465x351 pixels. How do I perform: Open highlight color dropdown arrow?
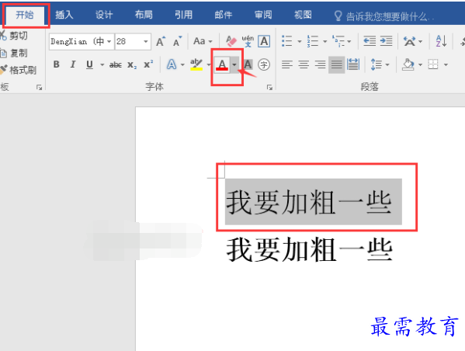(x=209, y=64)
